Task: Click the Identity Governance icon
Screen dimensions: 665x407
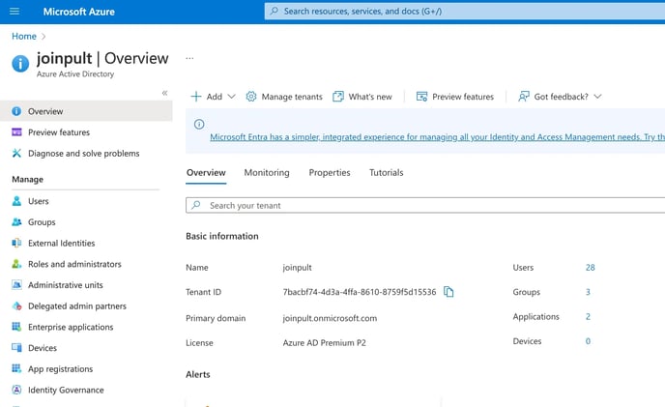Action: (16, 391)
